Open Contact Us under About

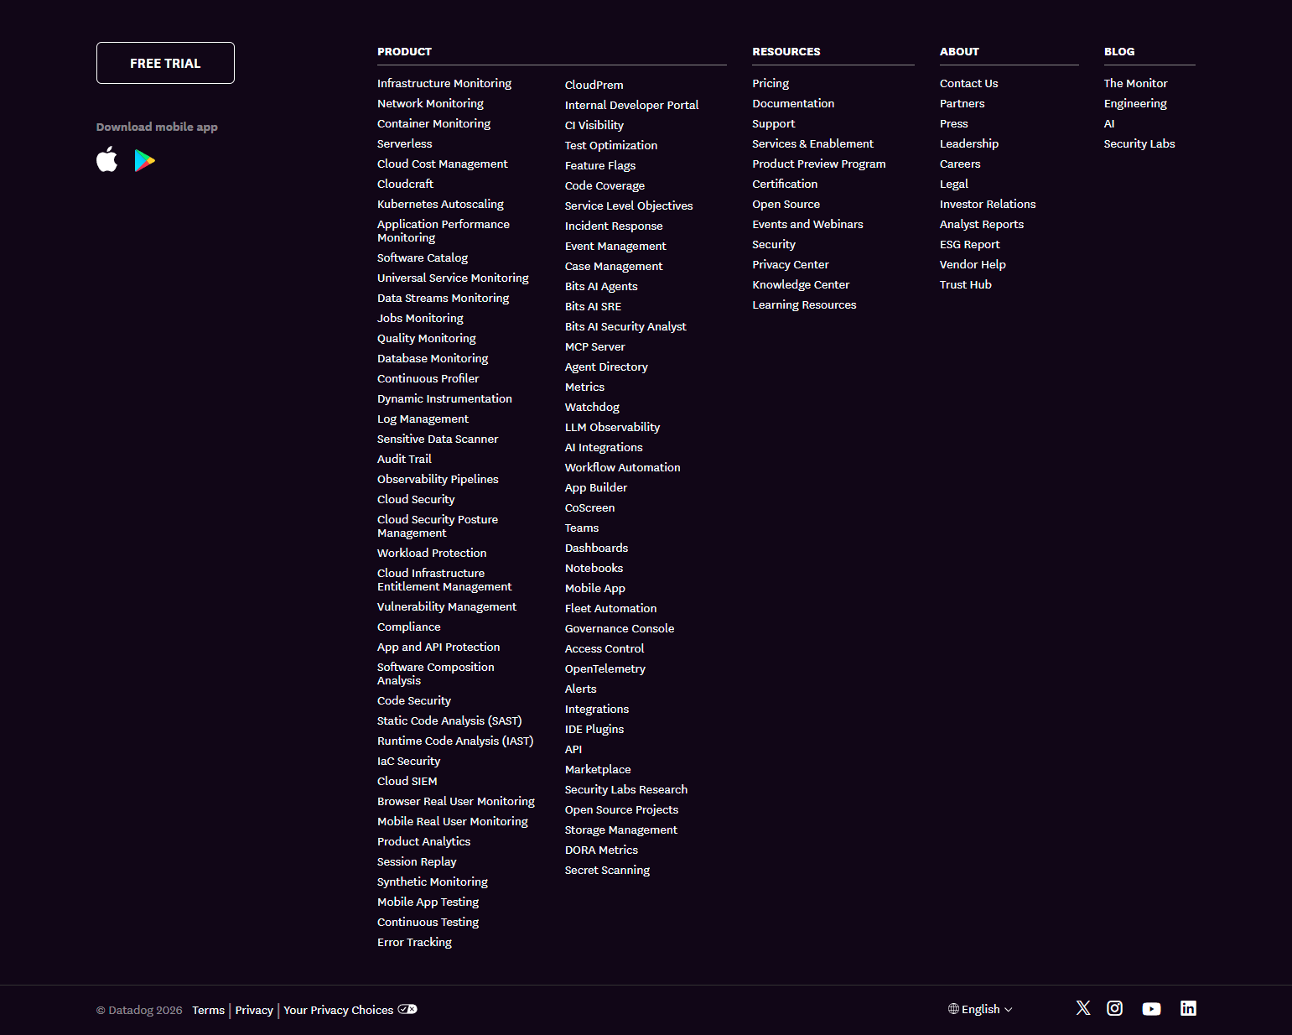tap(968, 83)
